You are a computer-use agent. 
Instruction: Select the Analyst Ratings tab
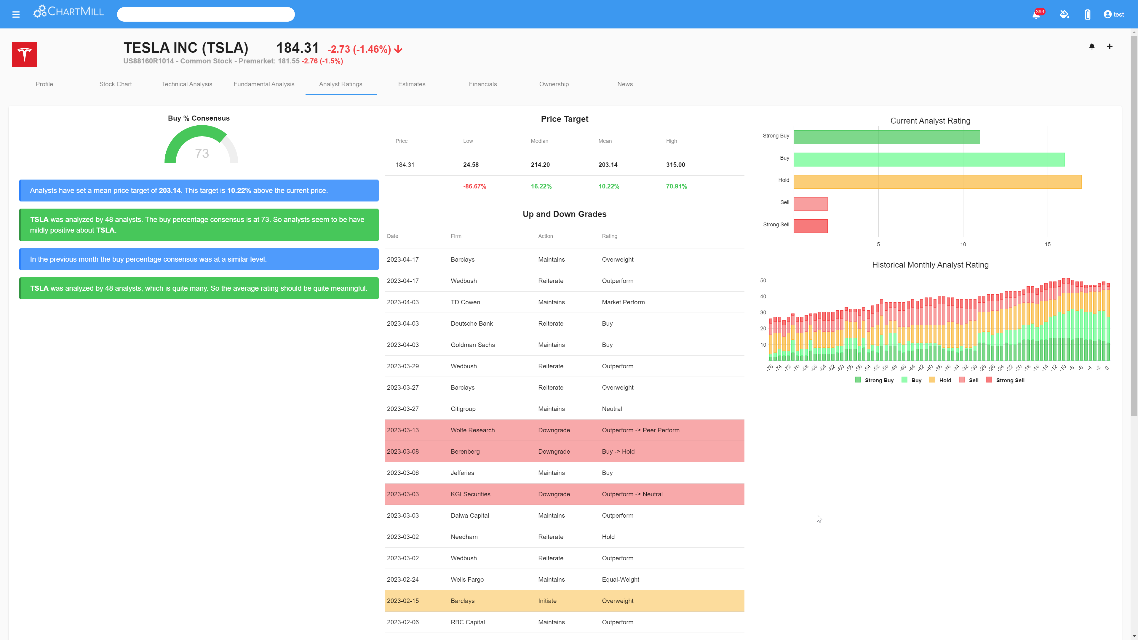pyautogui.click(x=341, y=84)
